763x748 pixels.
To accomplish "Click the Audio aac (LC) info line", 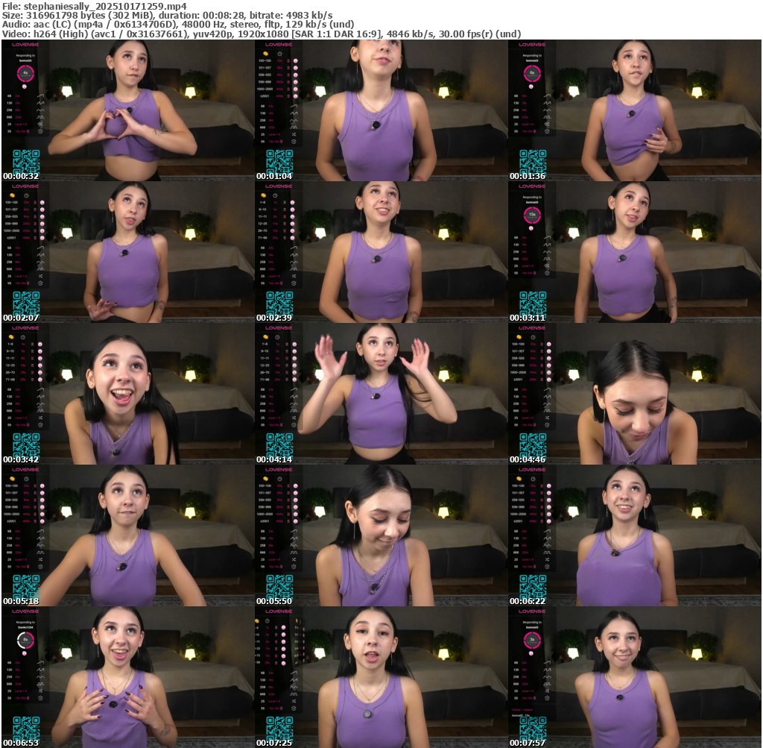I will tap(178, 25).
